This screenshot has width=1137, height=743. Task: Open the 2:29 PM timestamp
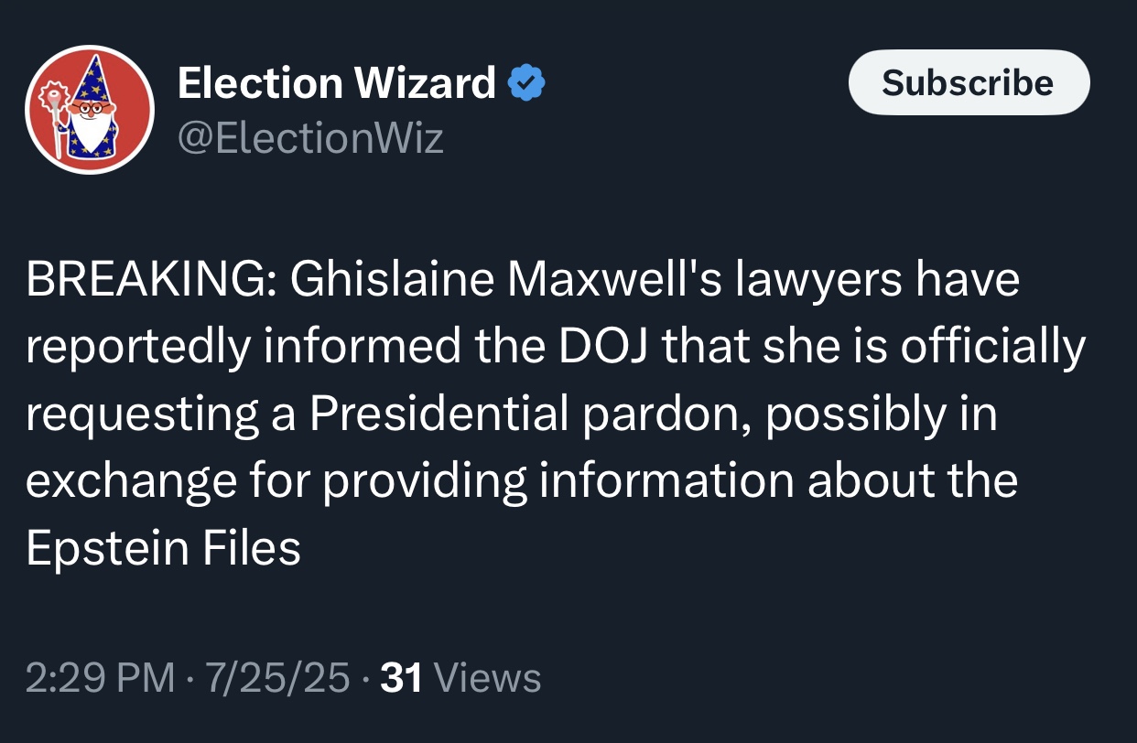click(x=99, y=679)
